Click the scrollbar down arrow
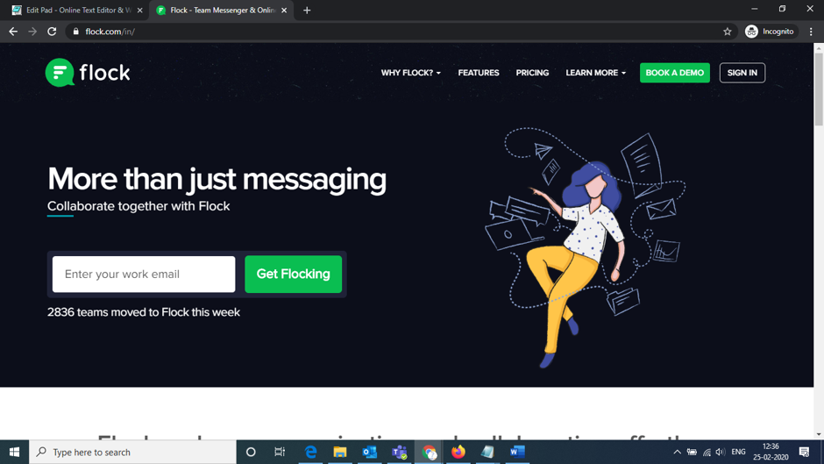Screen dimensions: 824x464 [x=819, y=434]
